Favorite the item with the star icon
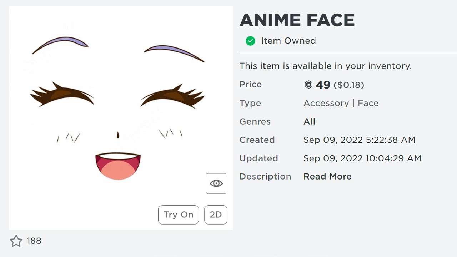Viewport: 457px width, 257px height. pyautogui.click(x=16, y=241)
